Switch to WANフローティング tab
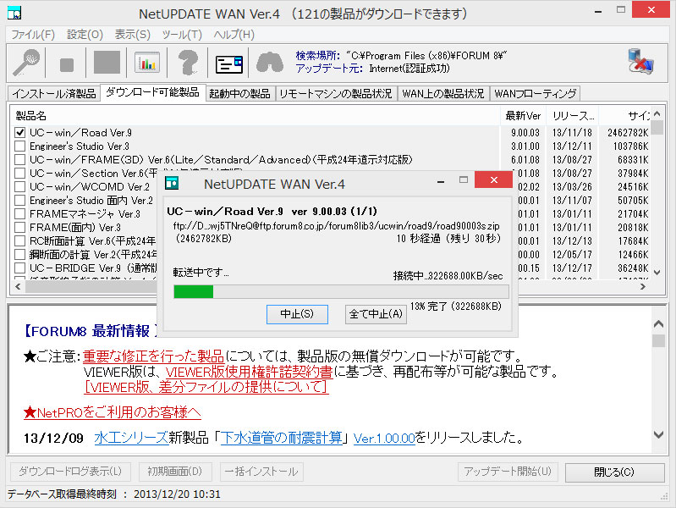Viewport: 676px width, 508px height. (x=535, y=94)
